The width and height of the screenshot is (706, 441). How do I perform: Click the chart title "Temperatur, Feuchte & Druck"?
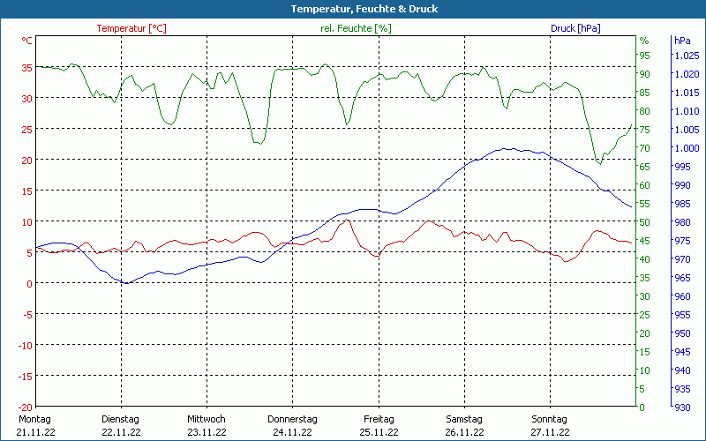point(364,9)
